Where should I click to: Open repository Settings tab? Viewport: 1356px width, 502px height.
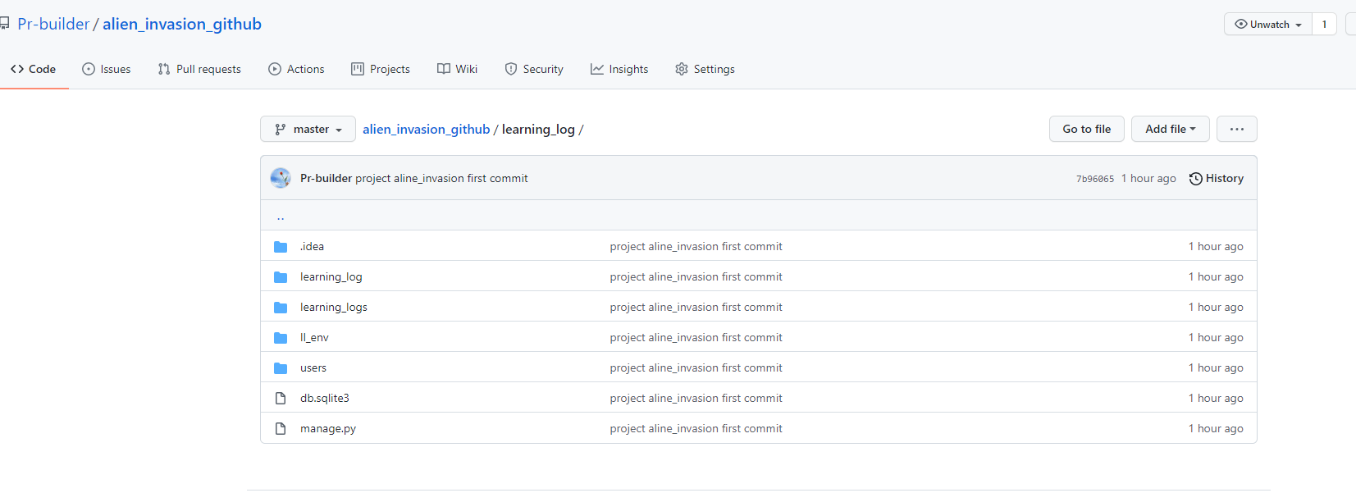tap(705, 69)
